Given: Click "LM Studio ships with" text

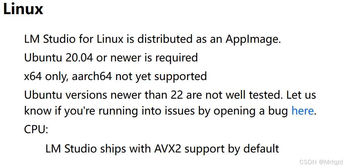Looking at the screenshot, I should pyautogui.click(x=98, y=148).
